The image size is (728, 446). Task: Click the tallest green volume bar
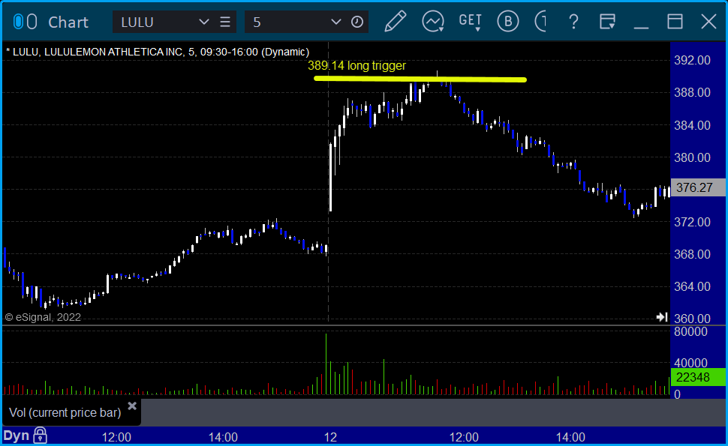(x=326, y=364)
